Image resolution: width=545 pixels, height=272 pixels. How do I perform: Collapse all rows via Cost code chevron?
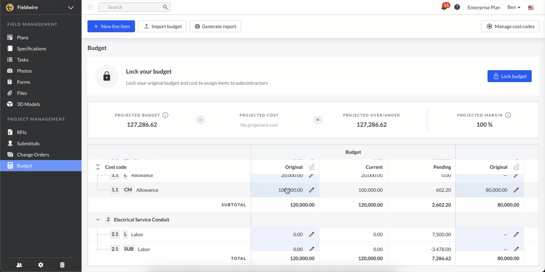coord(98,167)
